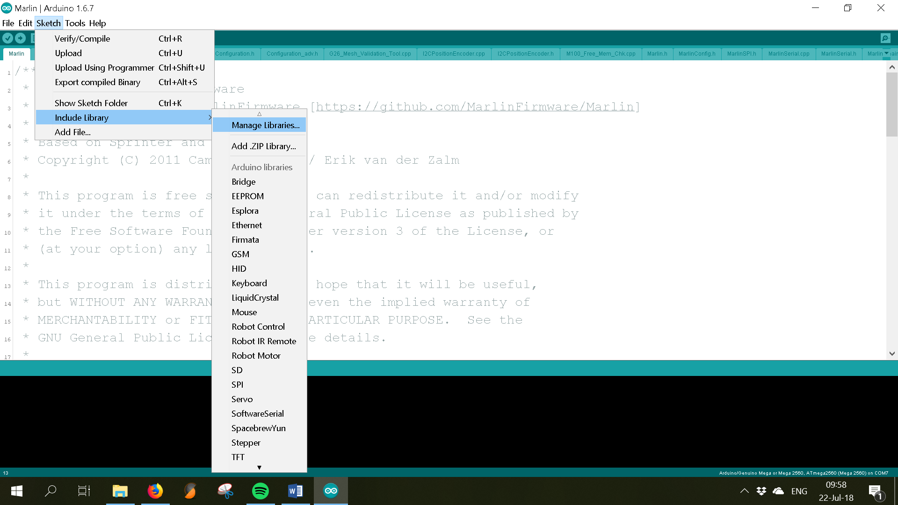Open the clock showing 09:58
This screenshot has height=505, width=898.
click(x=836, y=491)
